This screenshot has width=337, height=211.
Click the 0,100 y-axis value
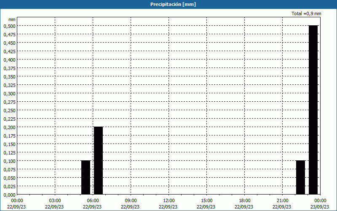(x=9, y=161)
